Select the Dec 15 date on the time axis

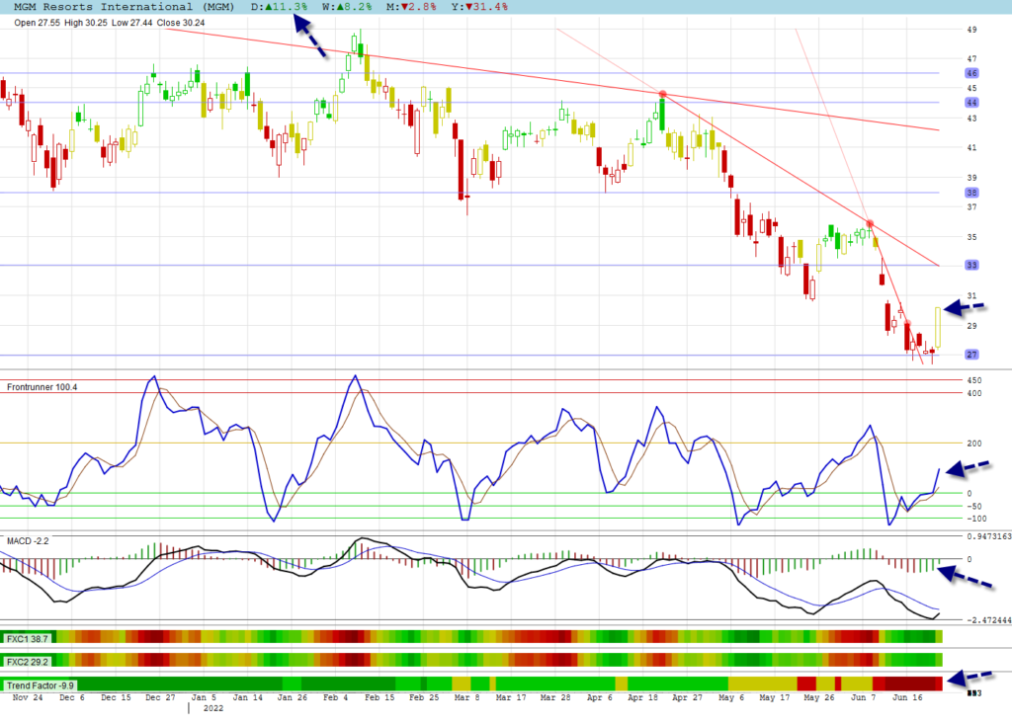click(x=117, y=697)
